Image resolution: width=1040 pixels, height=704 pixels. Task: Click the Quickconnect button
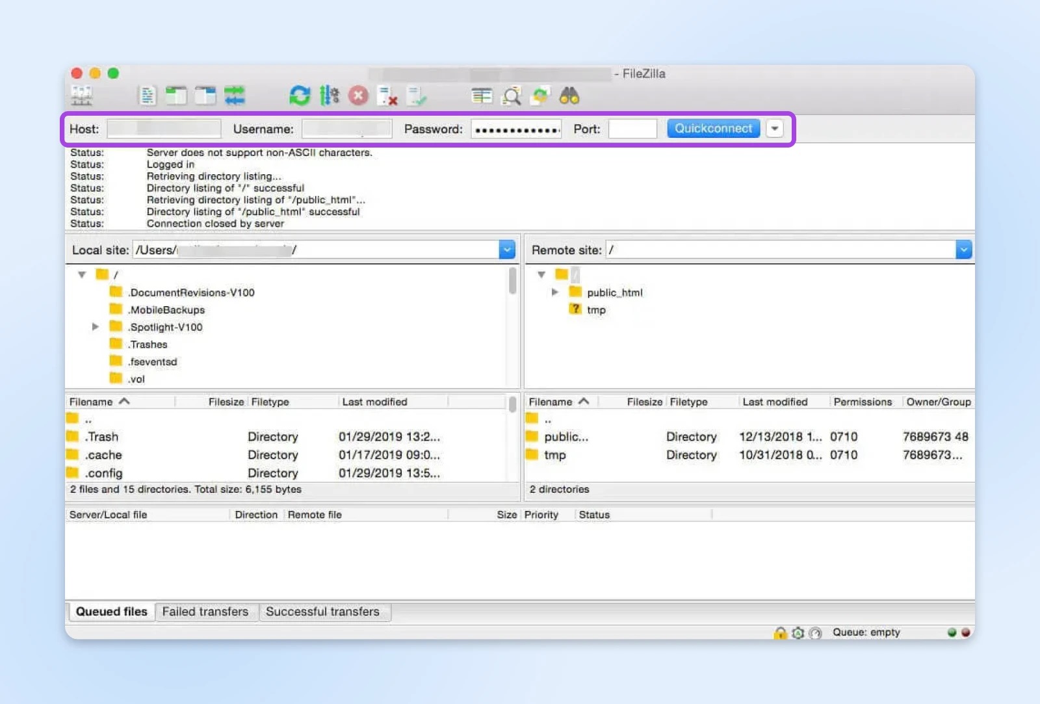coord(713,129)
